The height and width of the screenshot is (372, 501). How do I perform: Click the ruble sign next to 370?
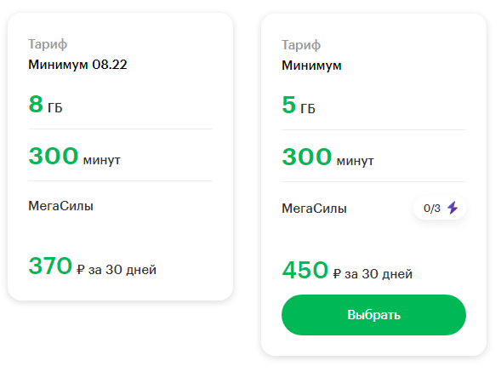[x=80, y=270]
